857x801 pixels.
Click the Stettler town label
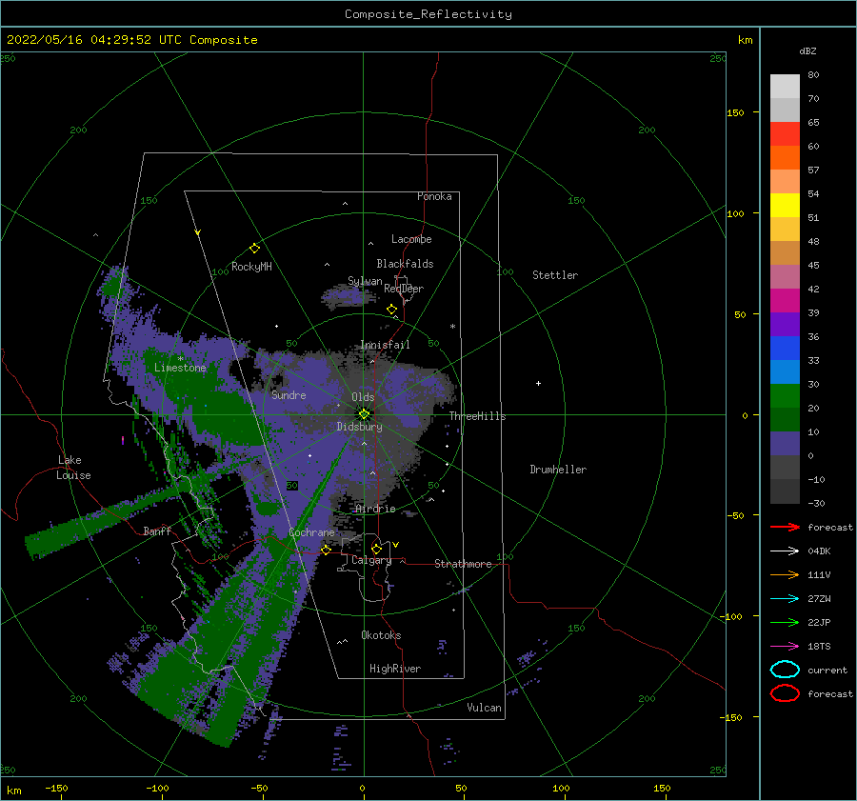pos(555,275)
